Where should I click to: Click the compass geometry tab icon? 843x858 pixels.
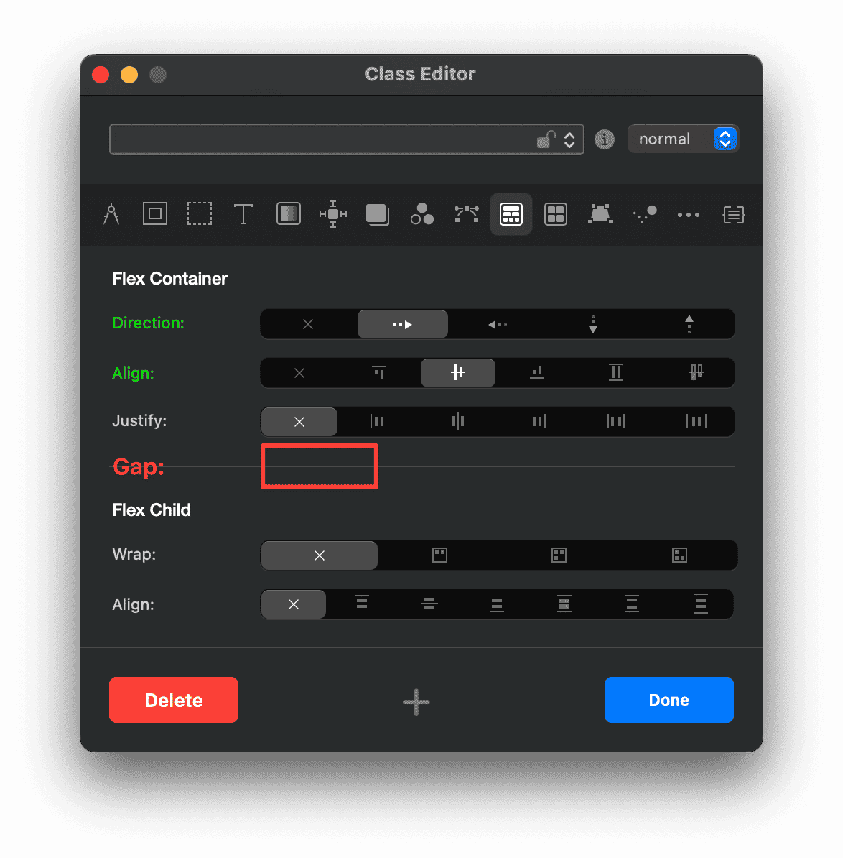[111, 214]
